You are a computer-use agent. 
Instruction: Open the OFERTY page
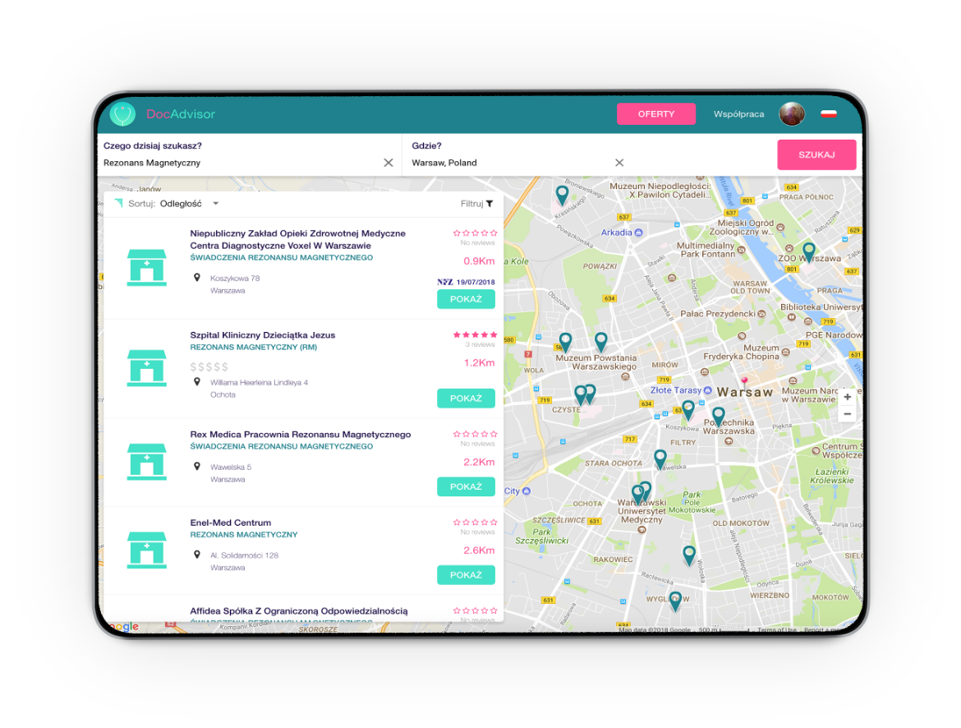[655, 114]
